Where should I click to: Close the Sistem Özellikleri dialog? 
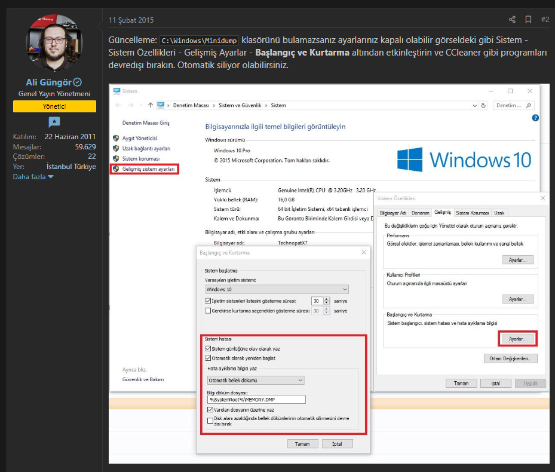click(542, 198)
